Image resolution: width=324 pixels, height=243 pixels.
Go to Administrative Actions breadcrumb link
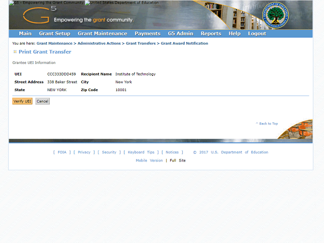coord(99,44)
